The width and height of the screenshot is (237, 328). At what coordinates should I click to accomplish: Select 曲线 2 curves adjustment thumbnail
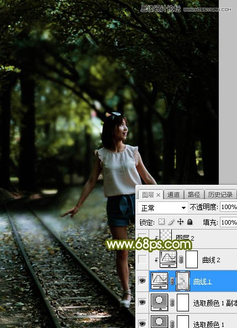click(168, 259)
